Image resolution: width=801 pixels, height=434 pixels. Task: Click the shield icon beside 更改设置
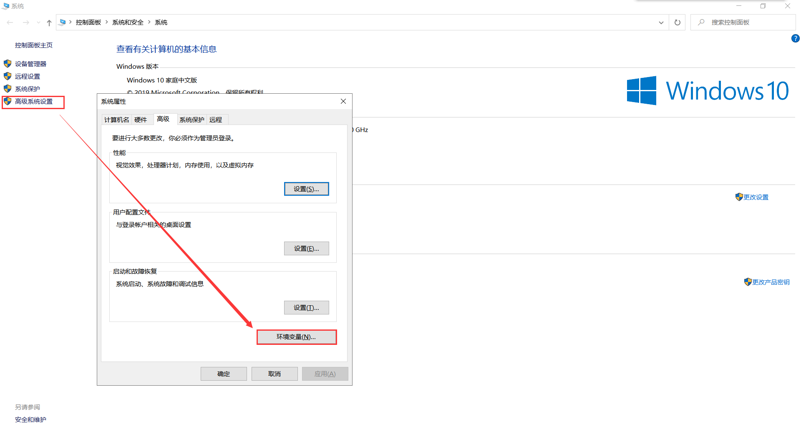pyautogui.click(x=739, y=197)
